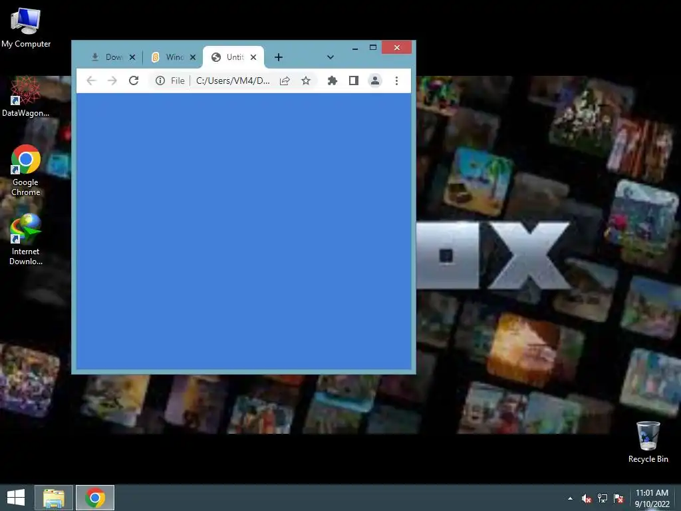681x511 pixels.
Task: View site information via the File info icon
Action: pos(160,81)
